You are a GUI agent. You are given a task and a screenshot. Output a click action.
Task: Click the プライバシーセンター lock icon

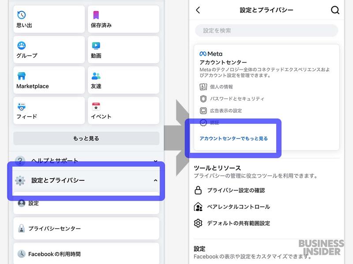click(x=21, y=228)
